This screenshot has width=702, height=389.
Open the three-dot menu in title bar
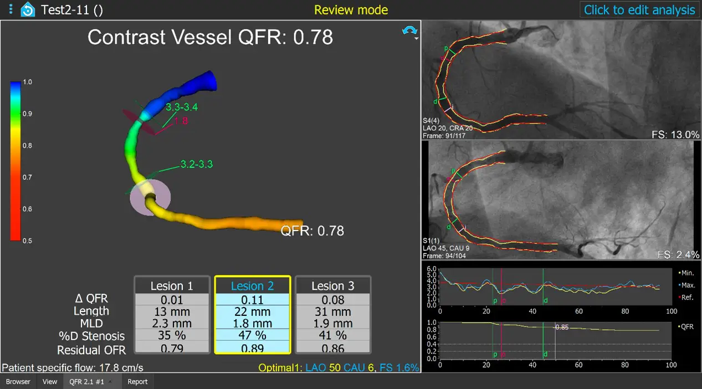10,10
